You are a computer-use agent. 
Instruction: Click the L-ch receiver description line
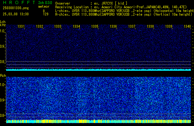[x=125, y=11]
